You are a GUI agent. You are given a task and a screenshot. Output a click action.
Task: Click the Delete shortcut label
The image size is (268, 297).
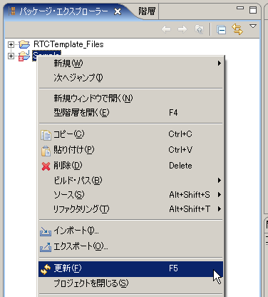[180, 166]
